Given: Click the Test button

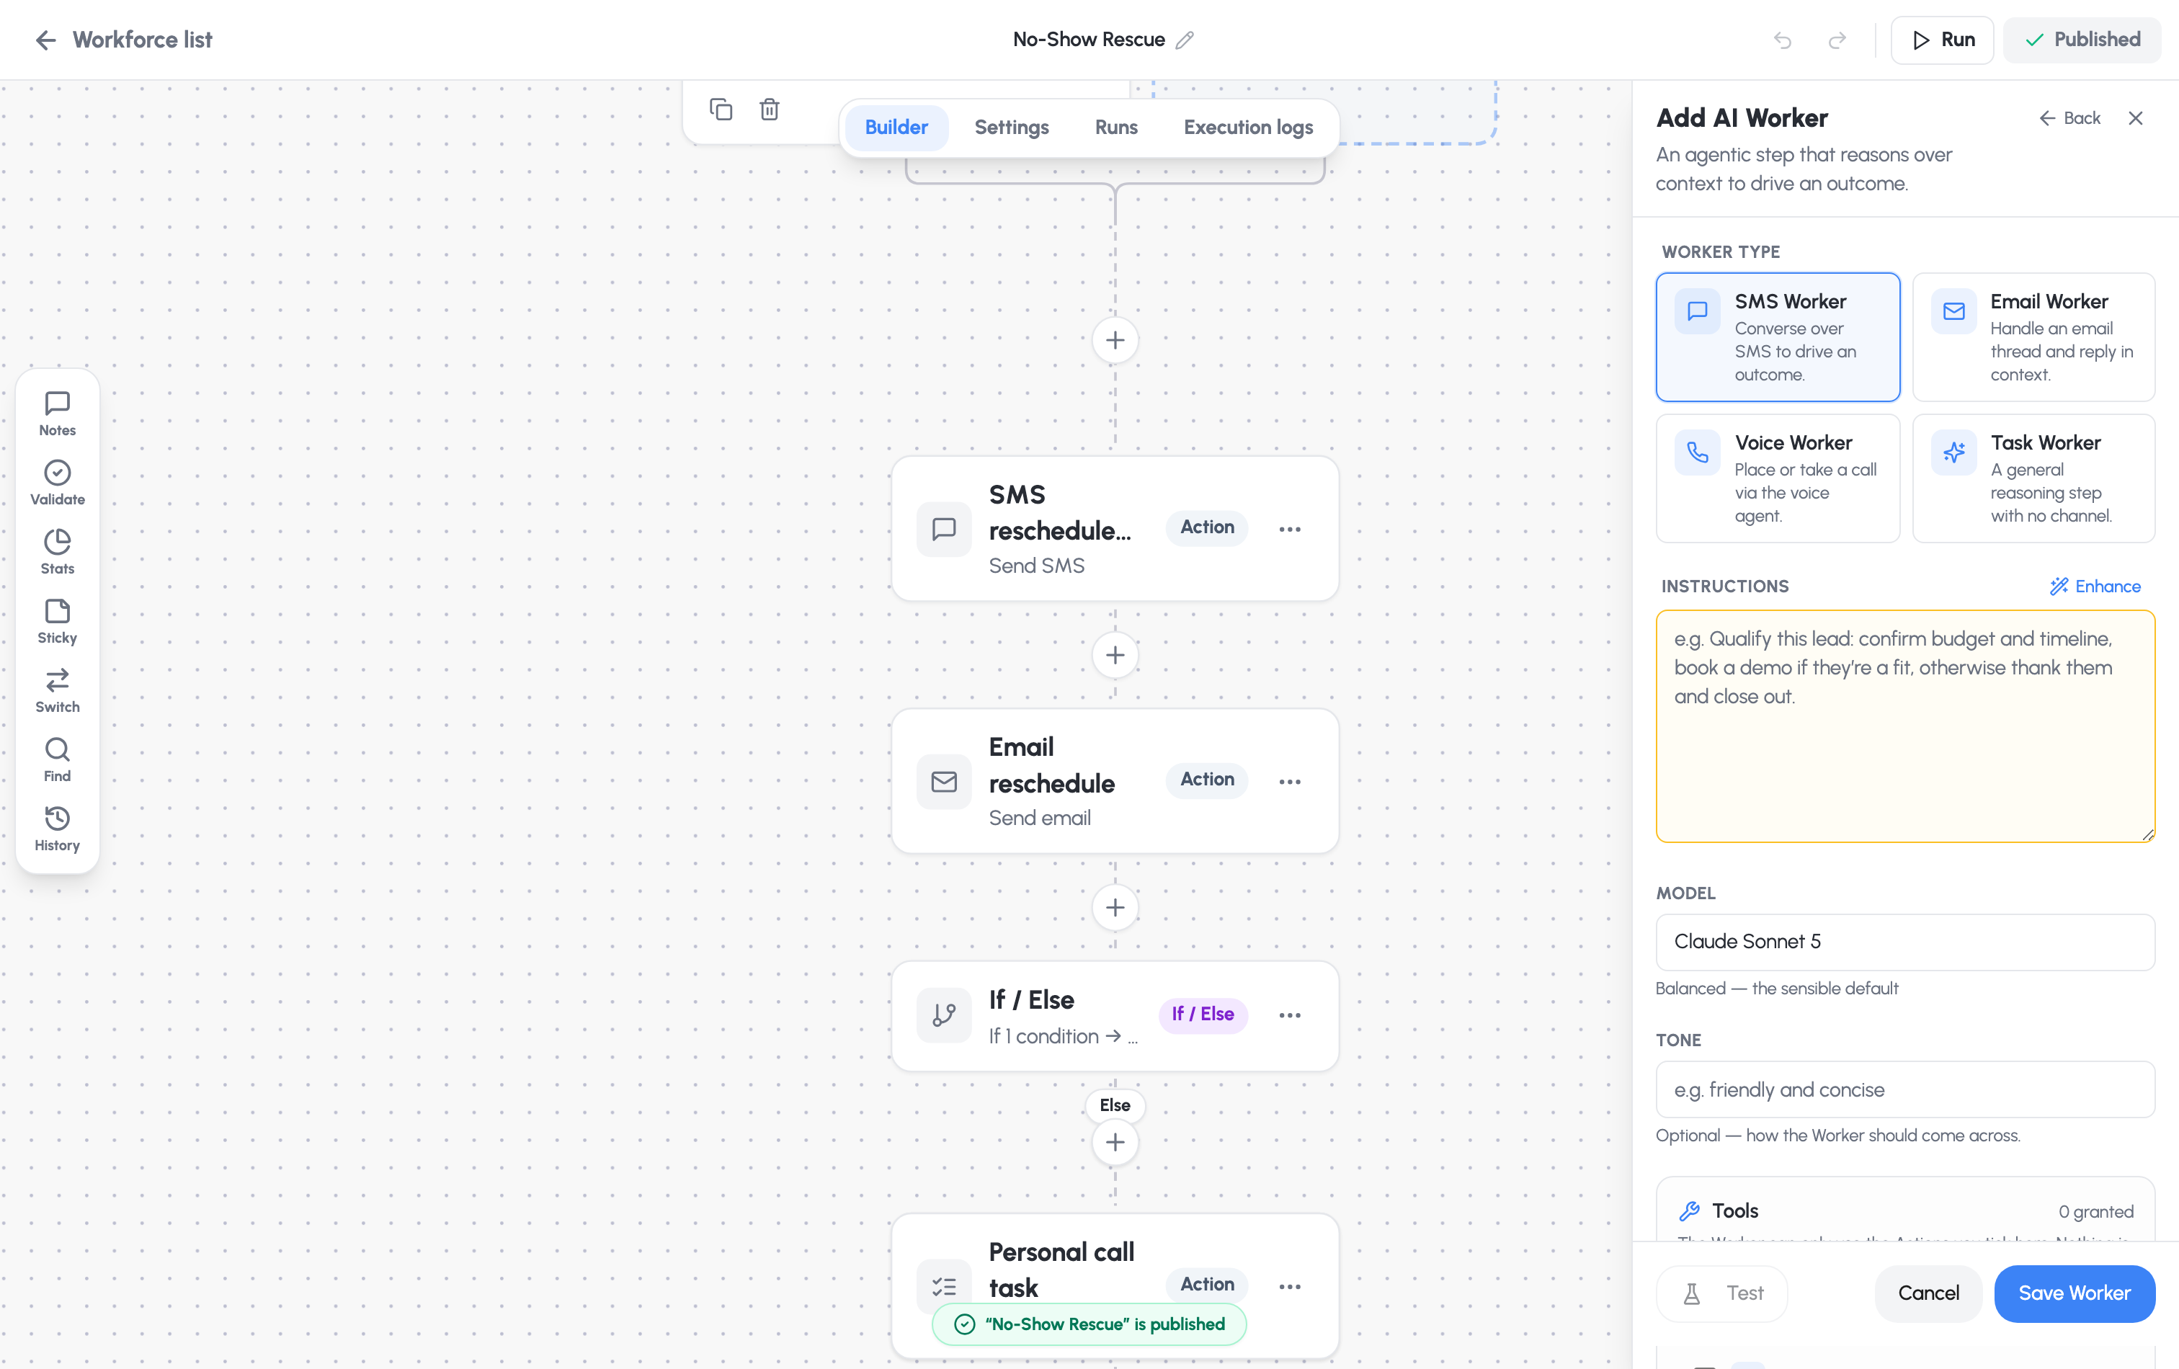Looking at the screenshot, I should tap(1721, 1293).
